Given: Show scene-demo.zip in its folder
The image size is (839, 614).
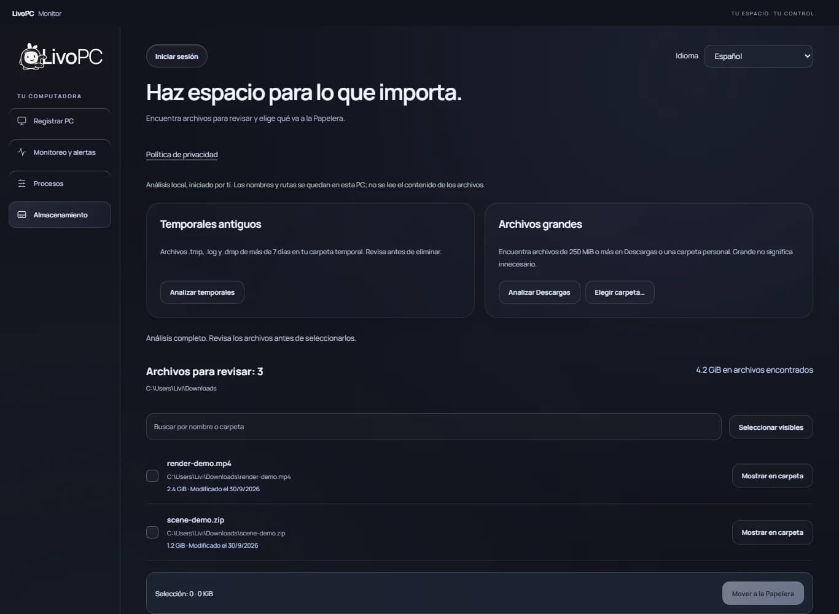Looking at the screenshot, I should click(x=772, y=532).
